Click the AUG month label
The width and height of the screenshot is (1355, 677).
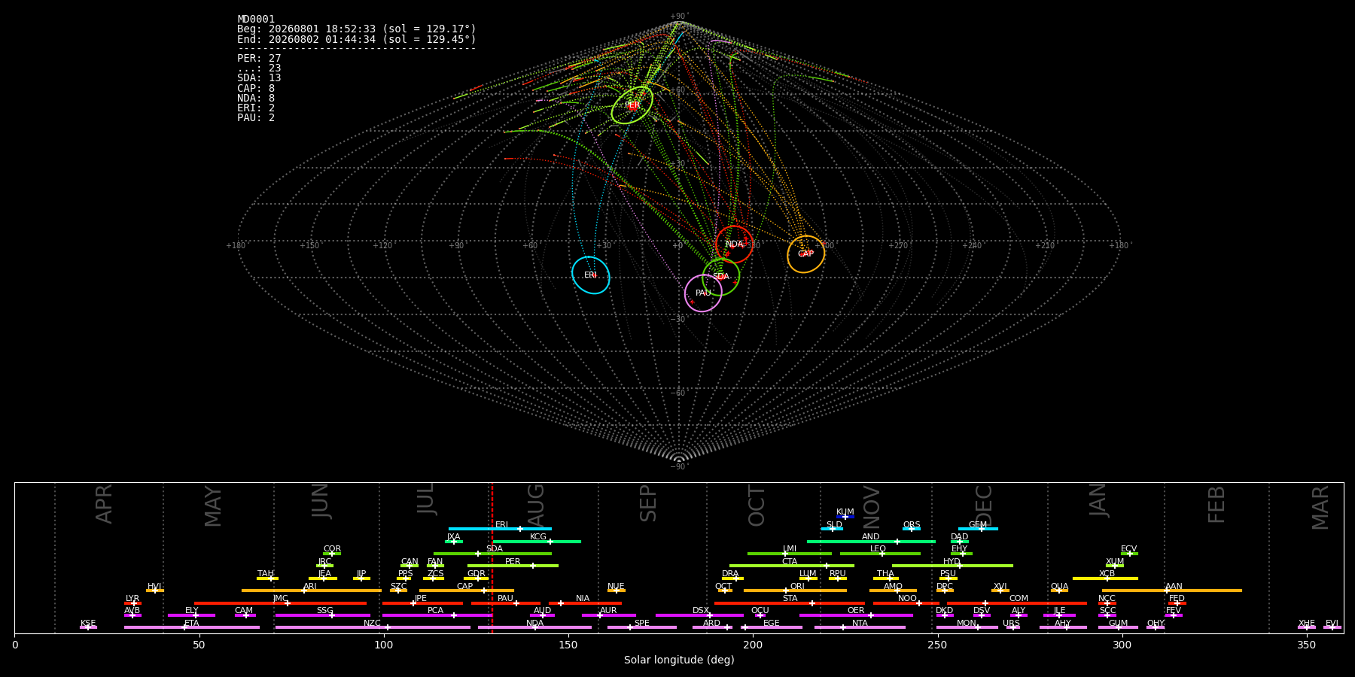pyautogui.click(x=536, y=506)
